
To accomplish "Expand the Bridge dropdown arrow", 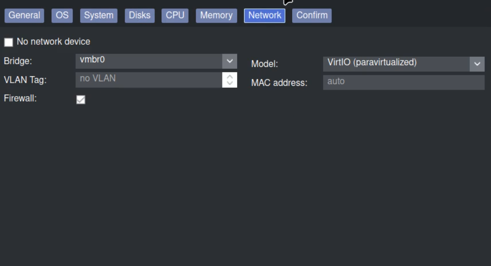I will (229, 61).
